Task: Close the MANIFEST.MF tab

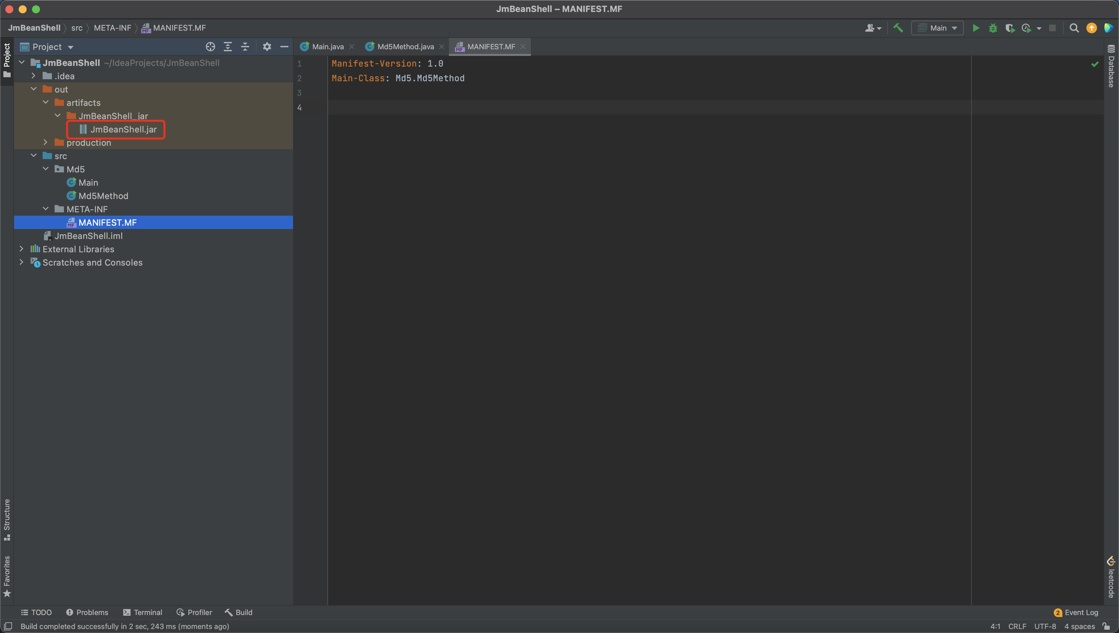Action: (523, 47)
